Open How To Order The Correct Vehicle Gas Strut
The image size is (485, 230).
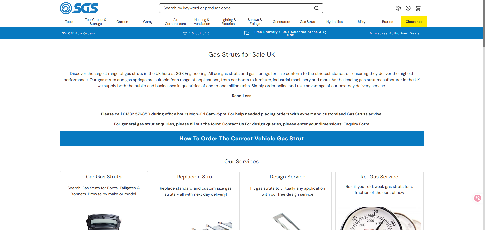pos(241,139)
